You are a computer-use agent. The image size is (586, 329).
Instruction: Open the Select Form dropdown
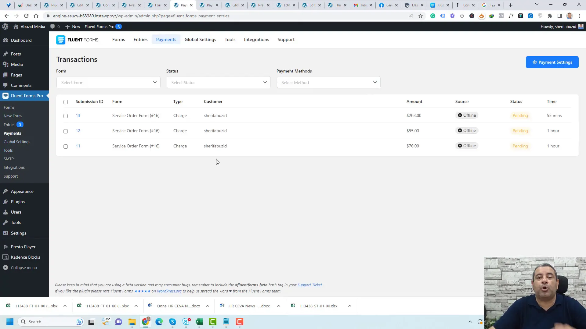[108, 83]
